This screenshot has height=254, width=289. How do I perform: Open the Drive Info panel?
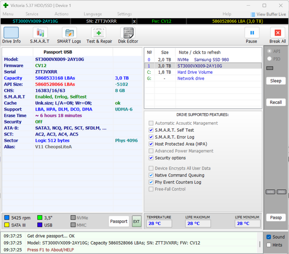click(x=11, y=35)
